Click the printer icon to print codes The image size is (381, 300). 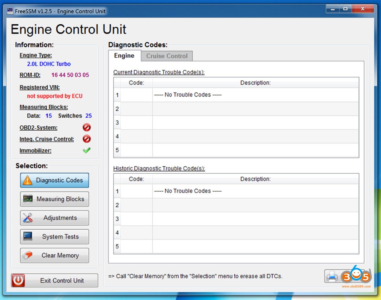[x=332, y=276]
